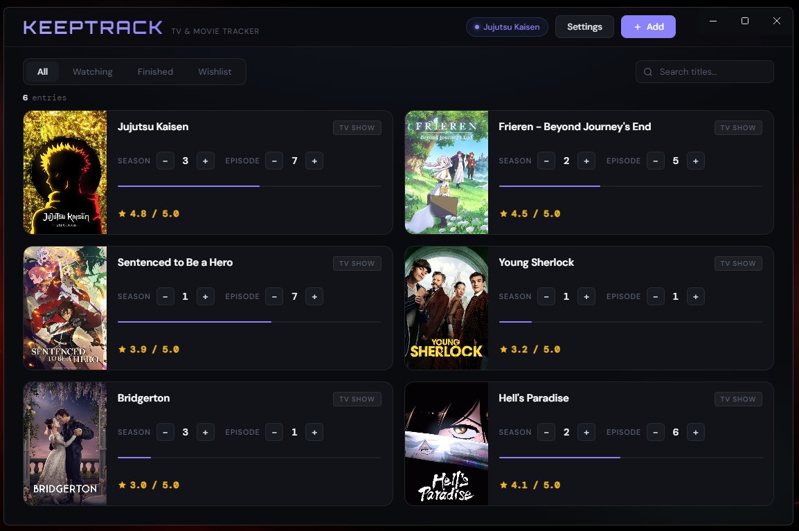Open the Jujutsu Kaisen poster thumbnail
The height and width of the screenshot is (531, 799).
[x=65, y=172]
